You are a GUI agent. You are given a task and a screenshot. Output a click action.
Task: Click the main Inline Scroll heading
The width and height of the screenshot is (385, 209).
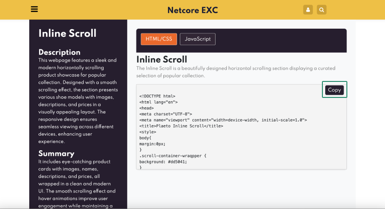(161, 59)
